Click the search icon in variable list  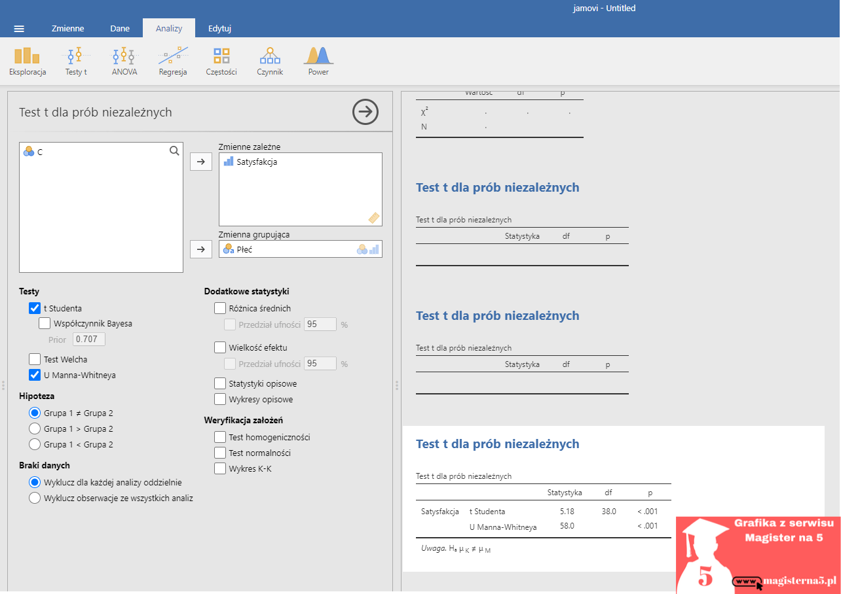(174, 151)
